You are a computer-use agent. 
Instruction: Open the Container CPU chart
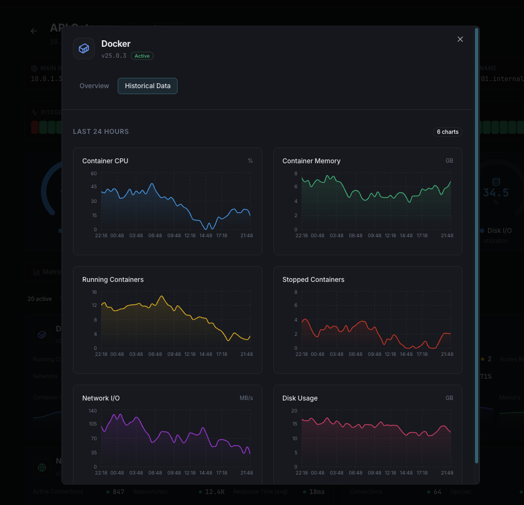coord(167,201)
